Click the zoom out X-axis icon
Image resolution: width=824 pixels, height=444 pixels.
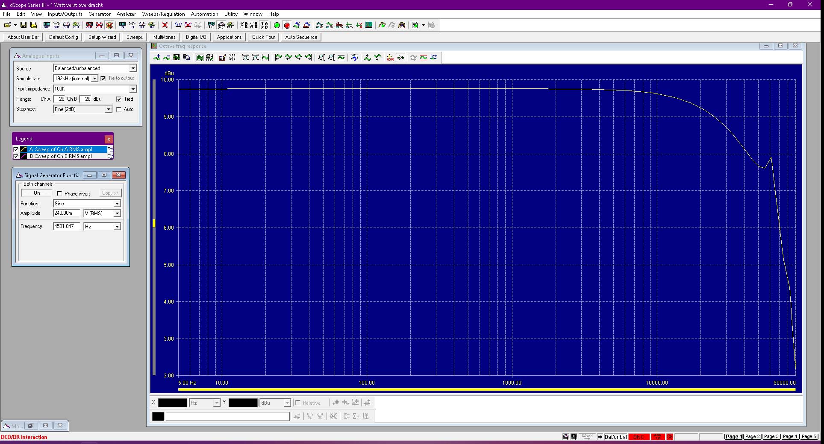[x=256, y=58]
